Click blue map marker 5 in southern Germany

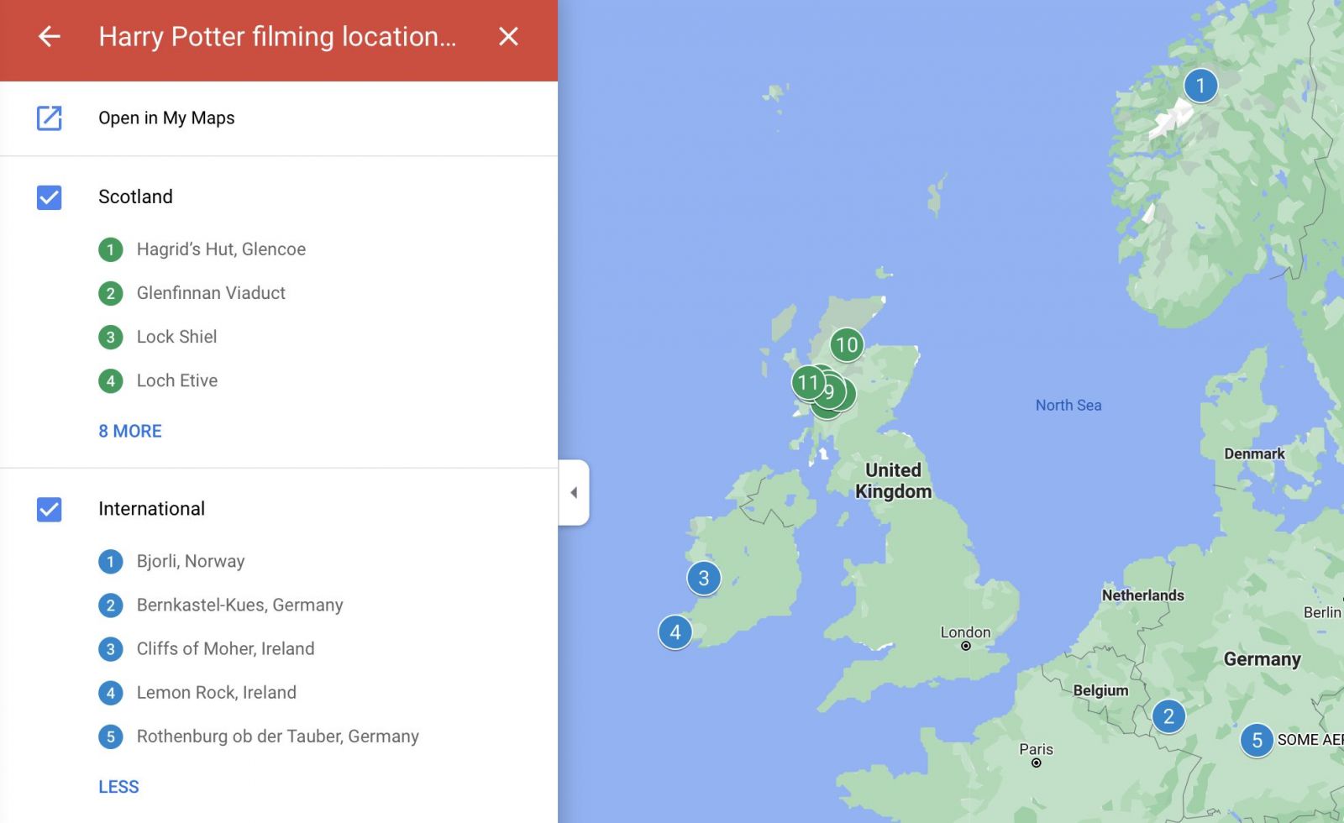[1257, 740]
